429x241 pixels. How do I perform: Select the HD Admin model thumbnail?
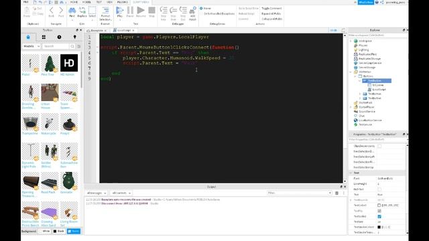(69, 63)
